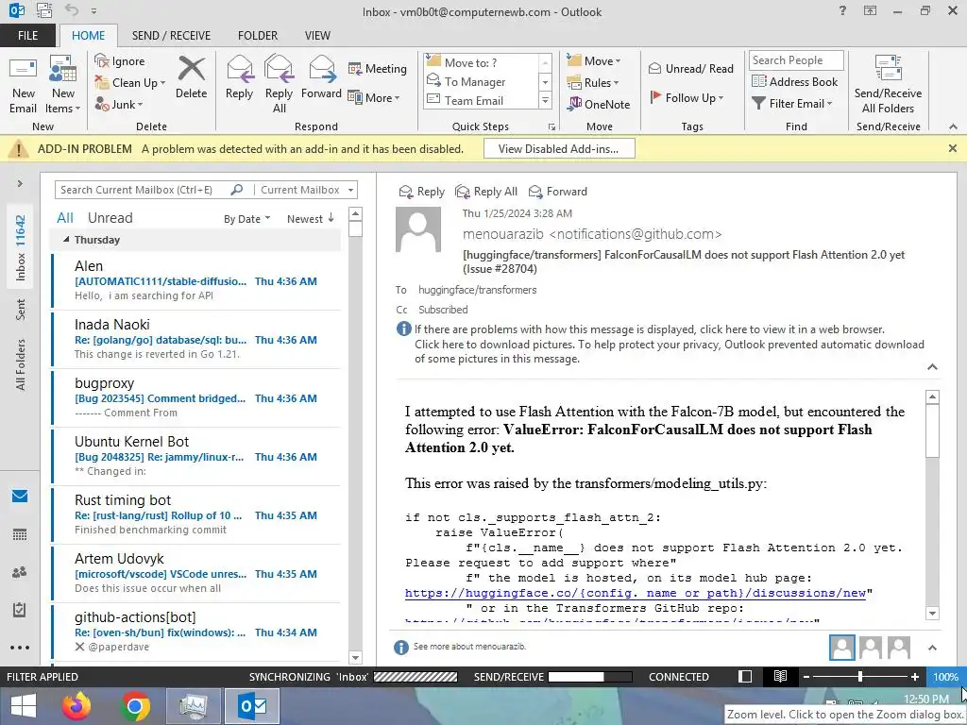The image size is (967, 725).
Task: Open the New Items menu
Action: pyautogui.click(x=63, y=86)
